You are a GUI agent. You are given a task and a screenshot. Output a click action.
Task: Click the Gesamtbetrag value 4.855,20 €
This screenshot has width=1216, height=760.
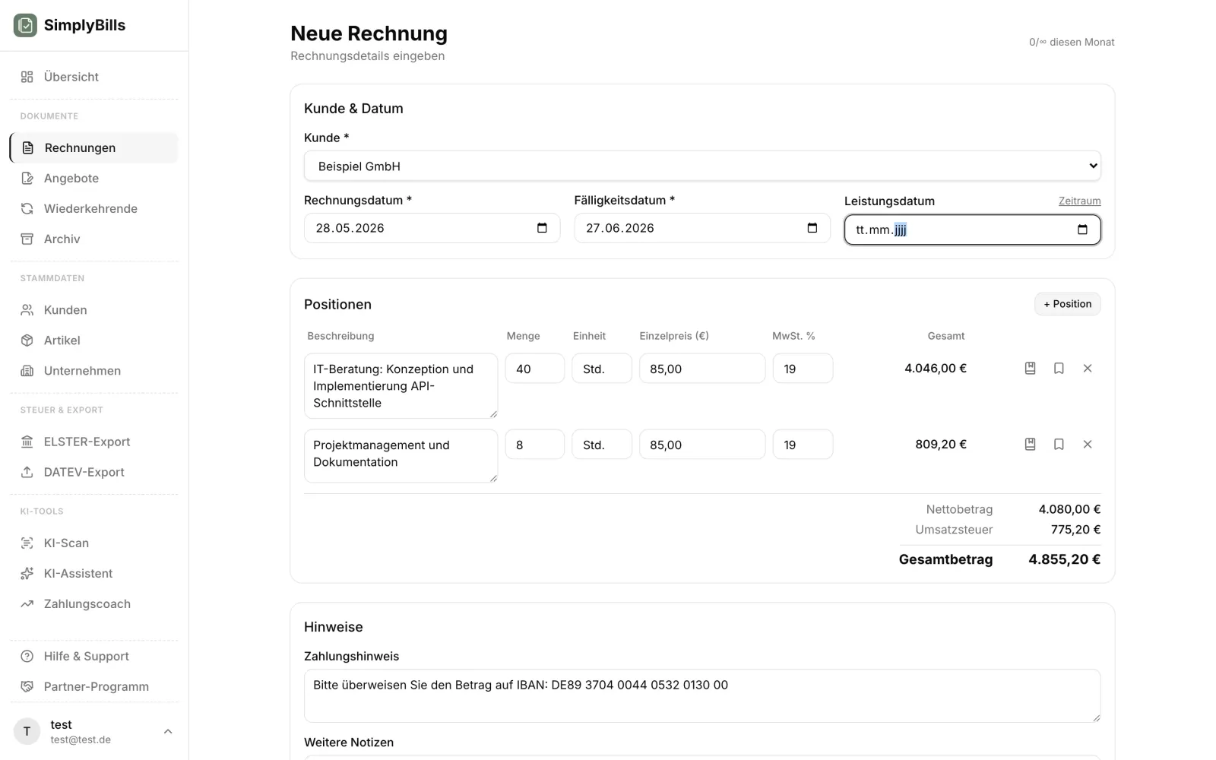tap(1064, 559)
